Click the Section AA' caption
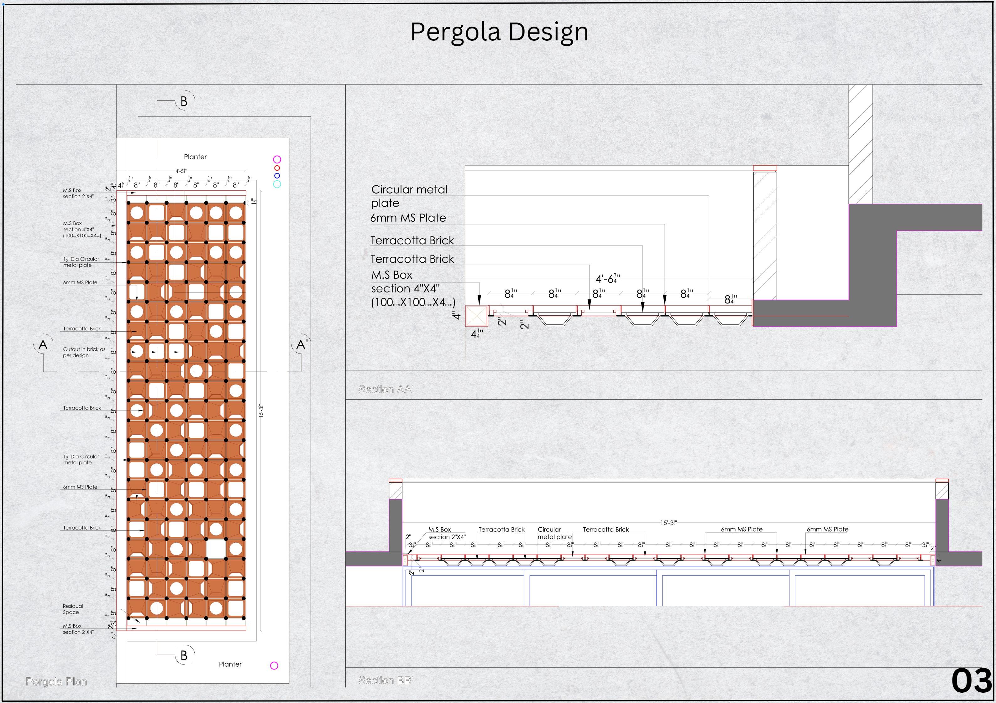The height and width of the screenshot is (703, 996). tap(386, 389)
